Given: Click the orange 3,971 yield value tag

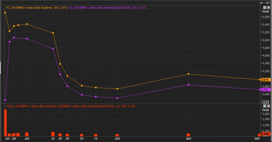Looking at the screenshot, I should 265,80.
